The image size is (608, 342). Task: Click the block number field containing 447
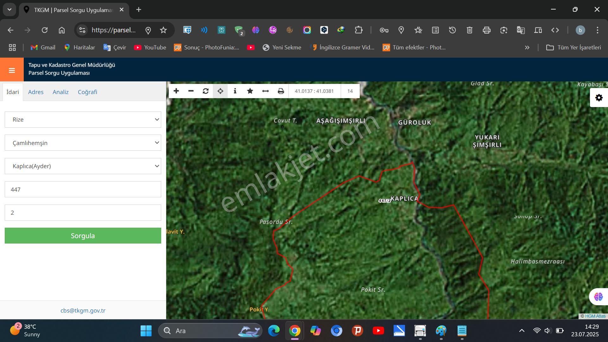pyautogui.click(x=83, y=189)
